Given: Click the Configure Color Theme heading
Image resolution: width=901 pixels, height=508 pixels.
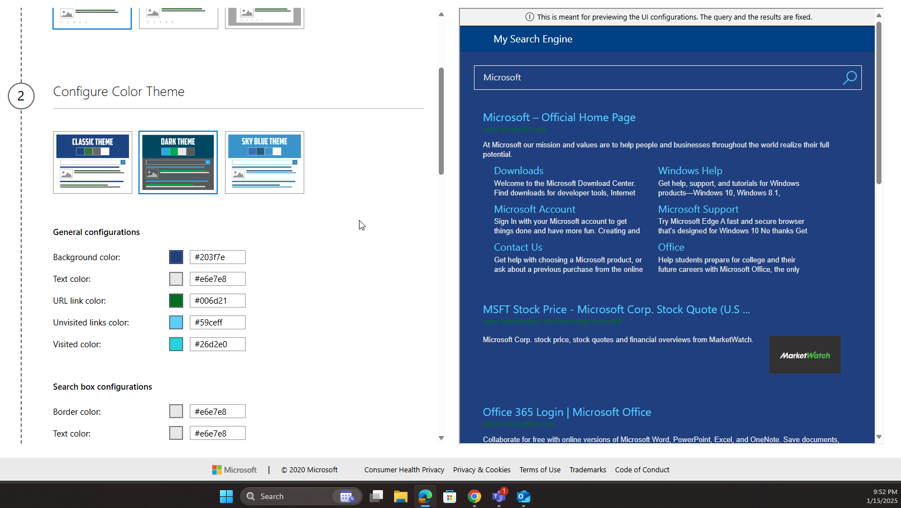Looking at the screenshot, I should click(x=119, y=92).
